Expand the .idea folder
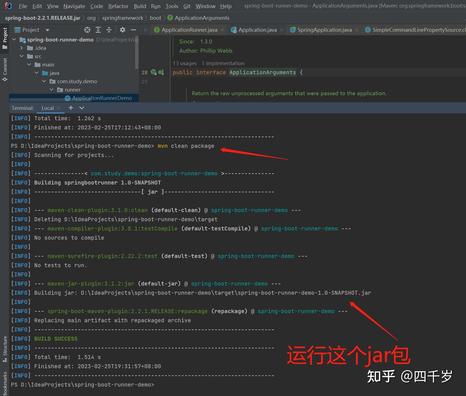 pos(22,48)
